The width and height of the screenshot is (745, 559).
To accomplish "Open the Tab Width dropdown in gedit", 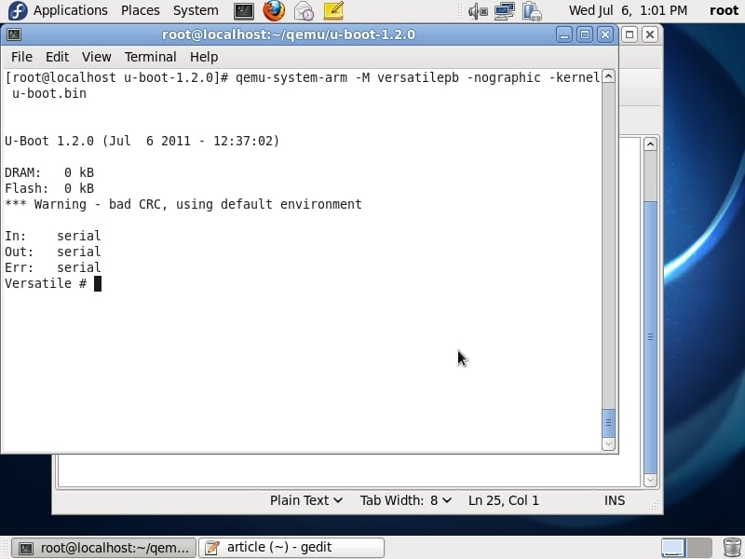I will [405, 500].
